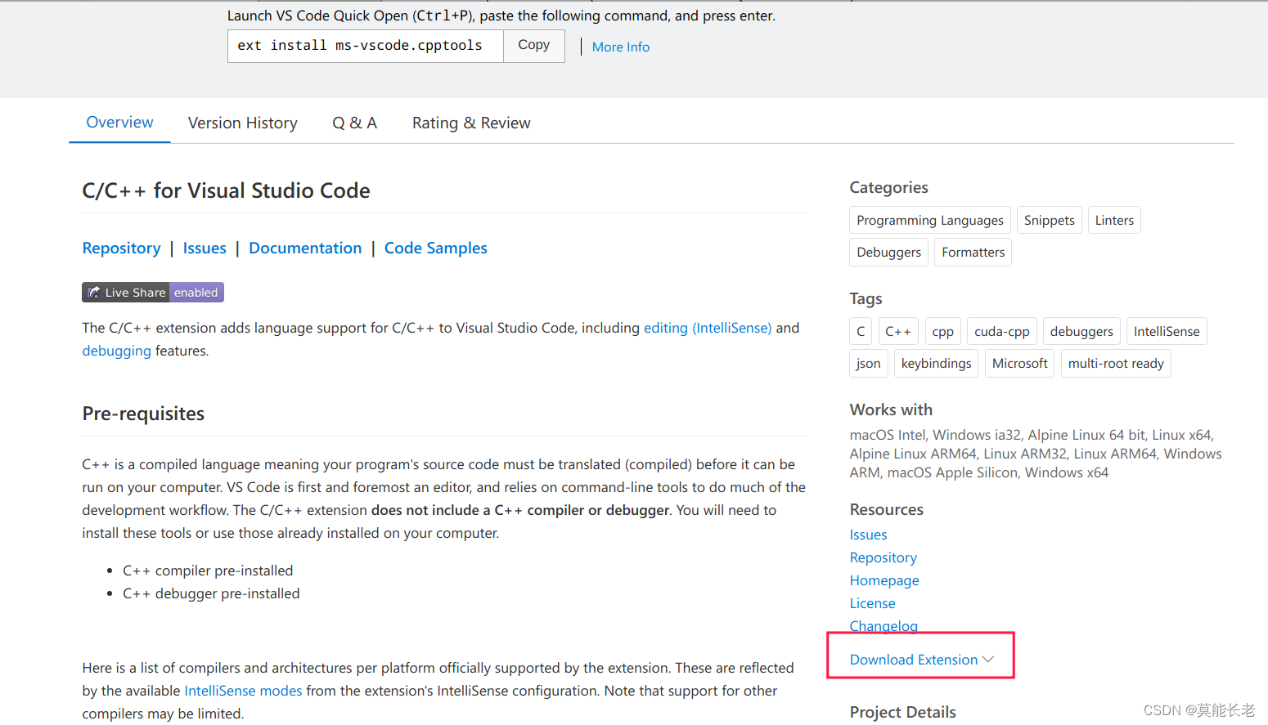The width and height of the screenshot is (1268, 725).
Task: Pick the Formatters category
Action: [973, 252]
